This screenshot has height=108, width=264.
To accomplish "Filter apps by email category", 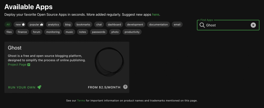I will (x=177, y=24).
